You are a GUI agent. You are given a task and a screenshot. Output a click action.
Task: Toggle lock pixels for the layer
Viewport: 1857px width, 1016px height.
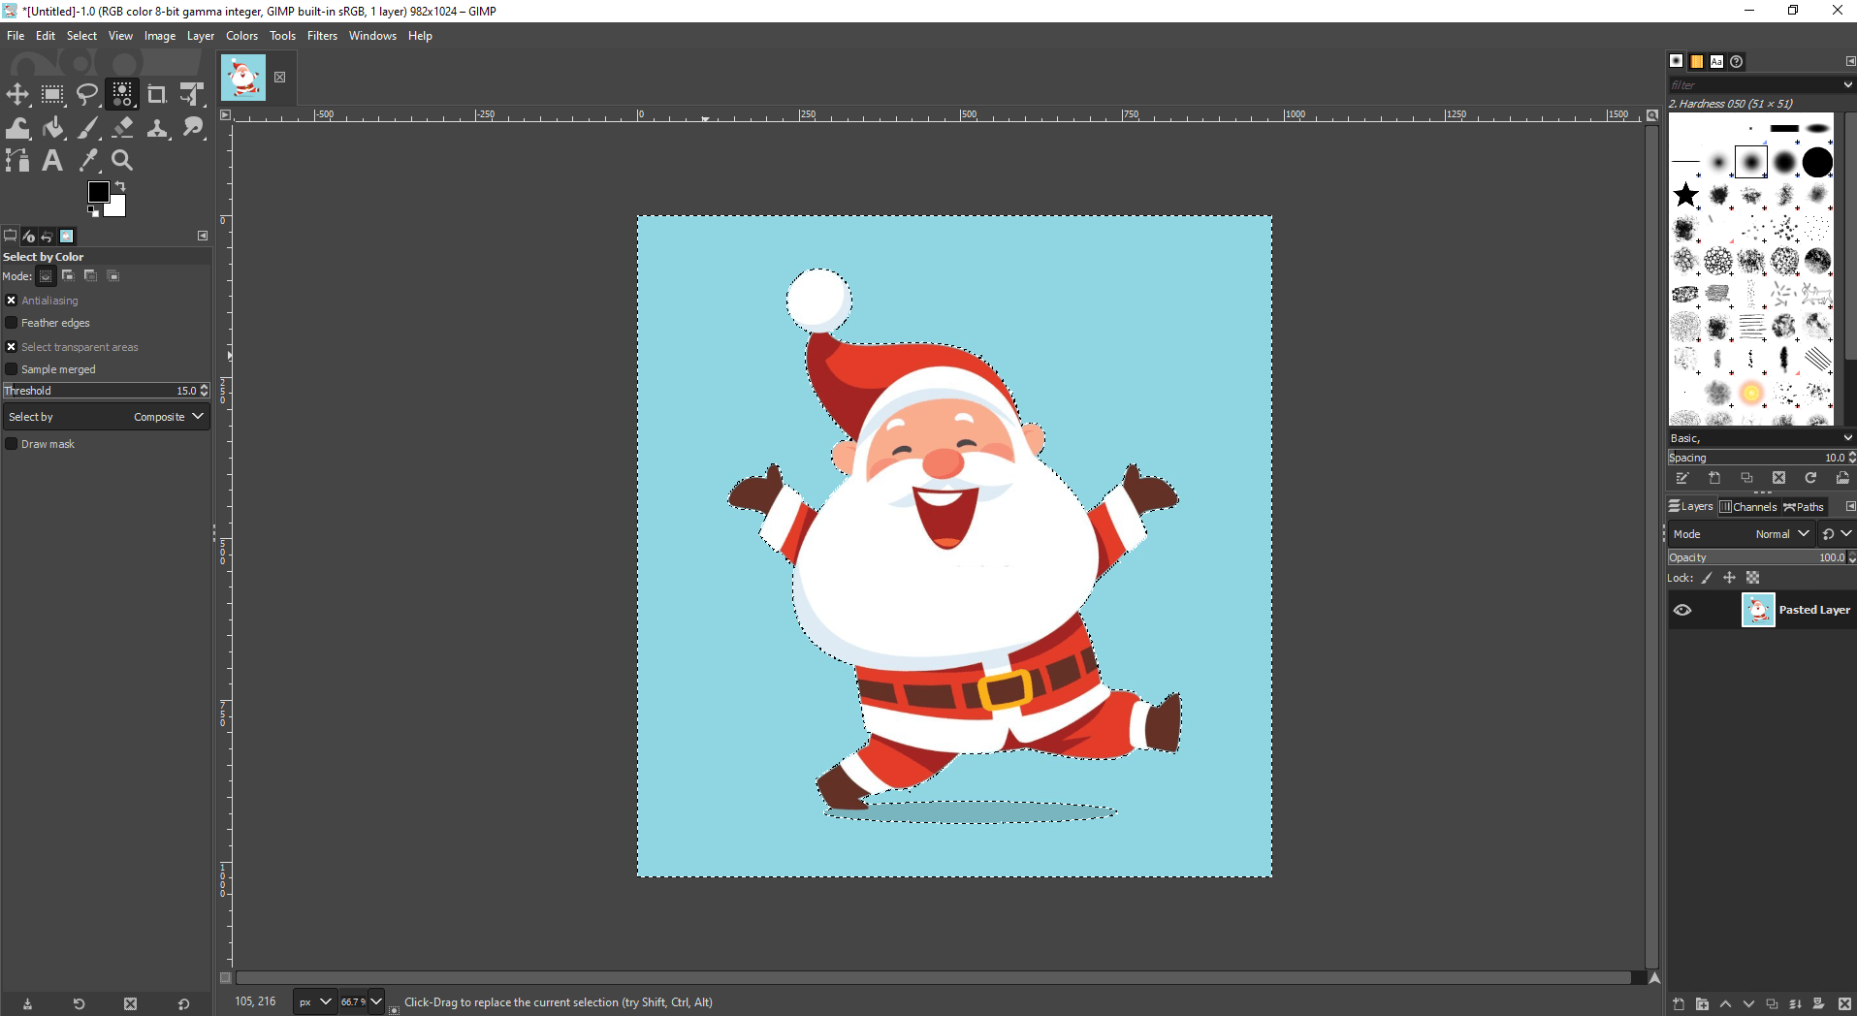[x=1707, y=578]
